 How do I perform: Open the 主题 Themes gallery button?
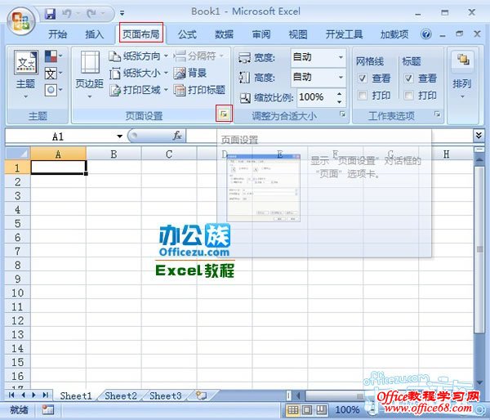pyautogui.click(x=25, y=74)
